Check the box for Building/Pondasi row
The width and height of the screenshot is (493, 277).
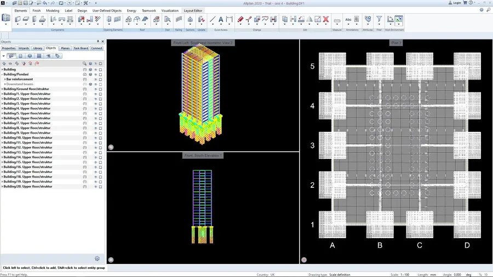[101, 74]
